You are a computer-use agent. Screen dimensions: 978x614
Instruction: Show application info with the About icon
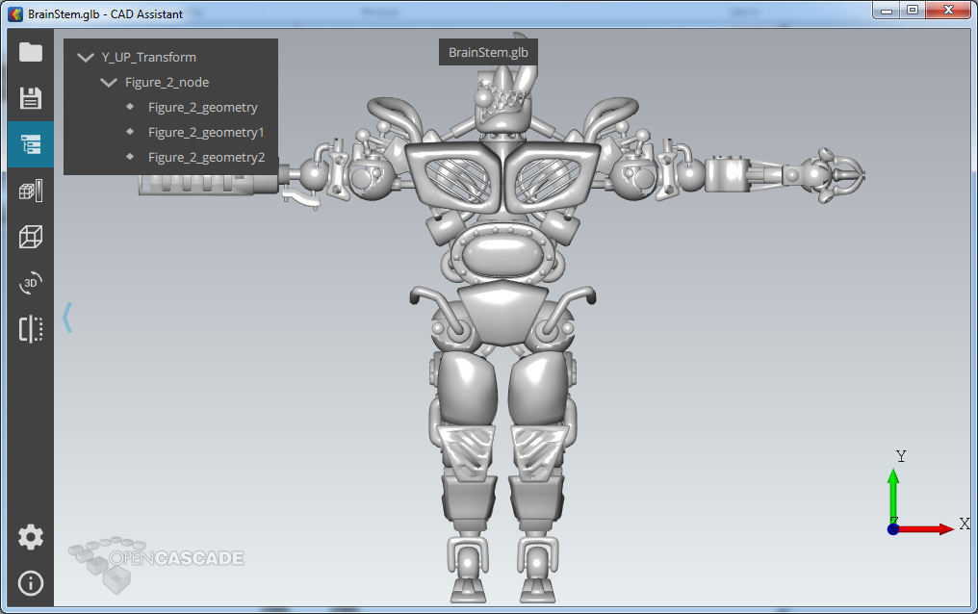coord(31,583)
